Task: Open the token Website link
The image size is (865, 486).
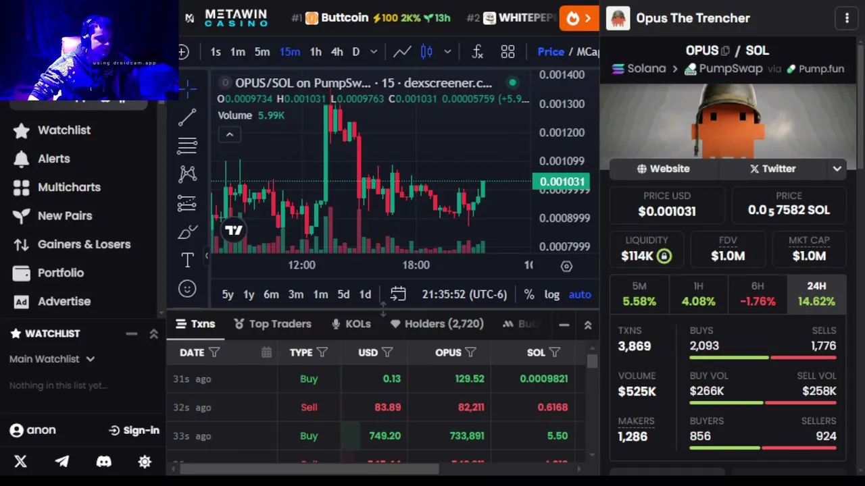Action: (664, 169)
